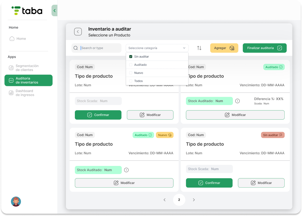Uncheck the Sin auditar checkbox
Image resolution: width=302 pixels, height=216 pixels.
(x=131, y=57)
